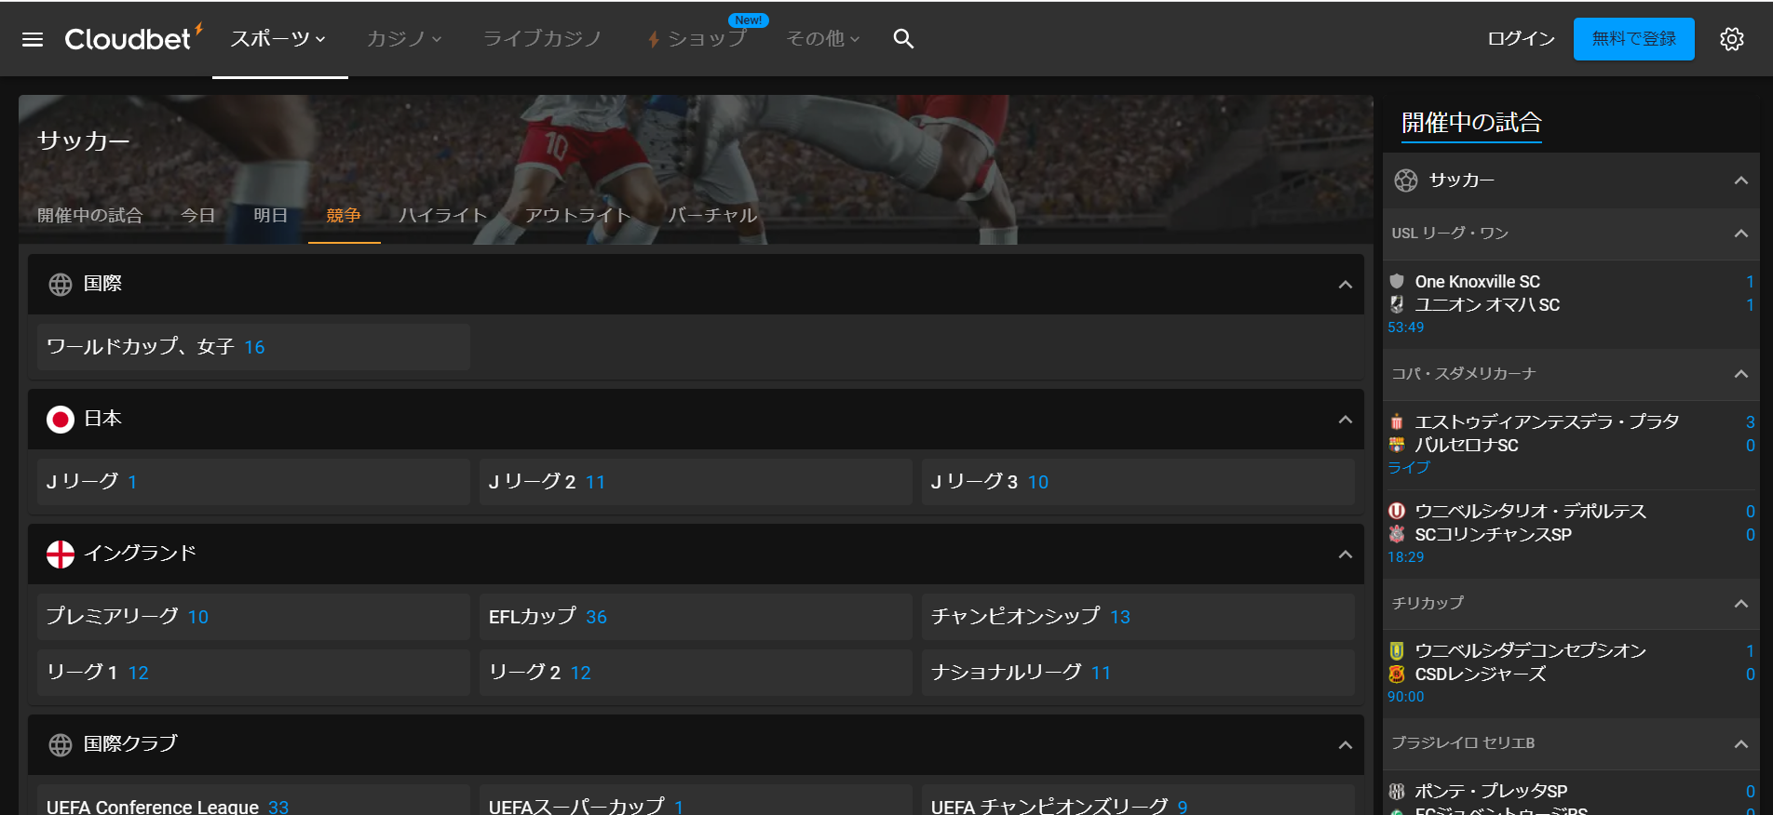
Task: Click the ライブ status label
Action: click(1408, 468)
